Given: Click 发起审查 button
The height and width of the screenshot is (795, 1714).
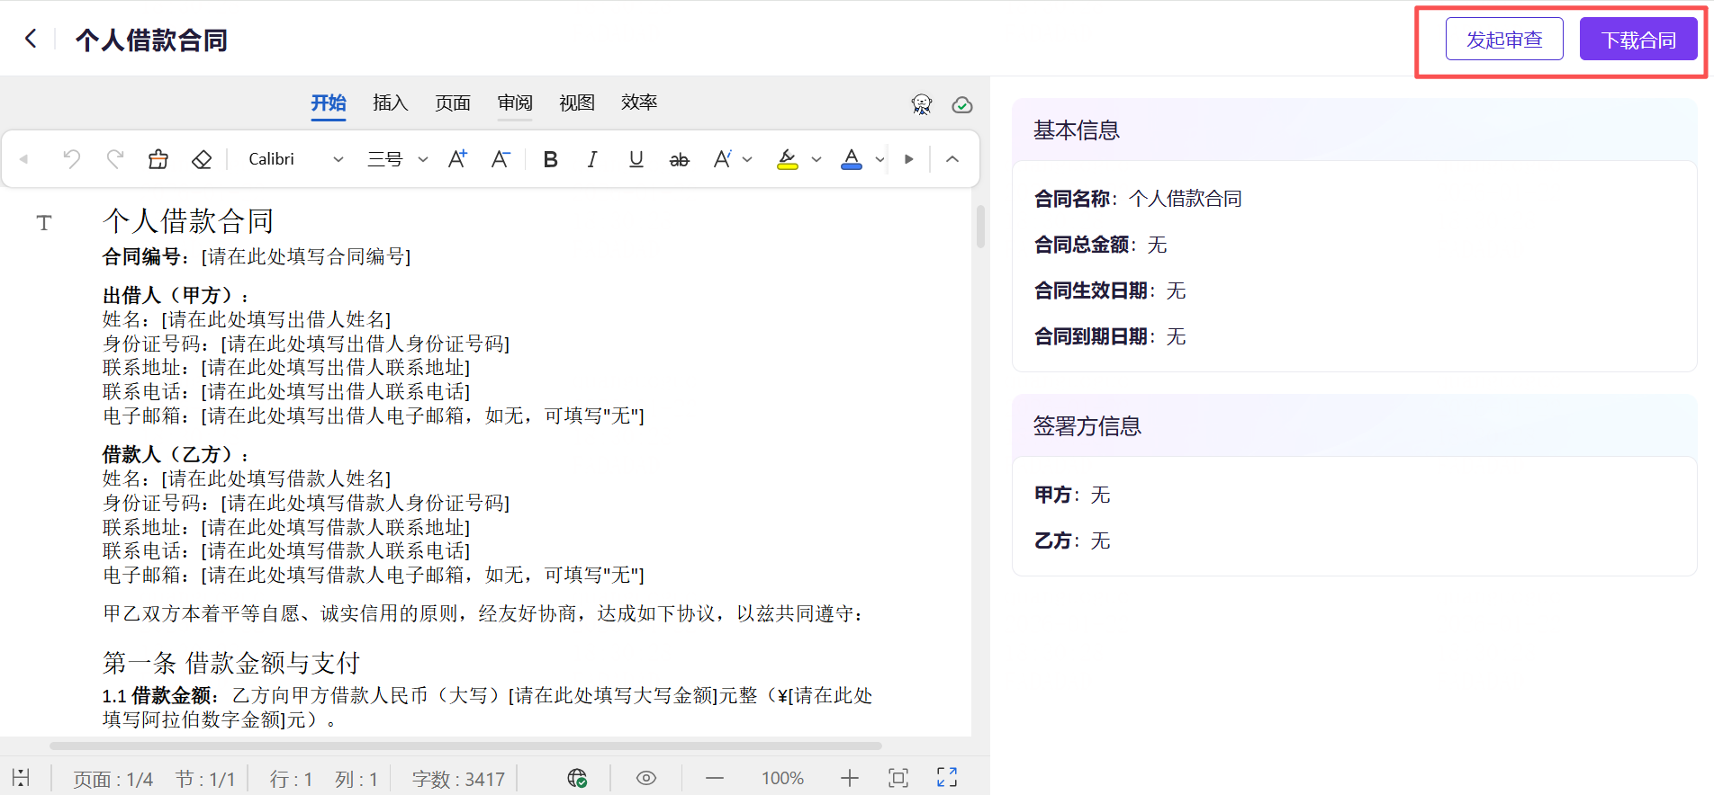Looking at the screenshot, I should tap(1504, 40).
